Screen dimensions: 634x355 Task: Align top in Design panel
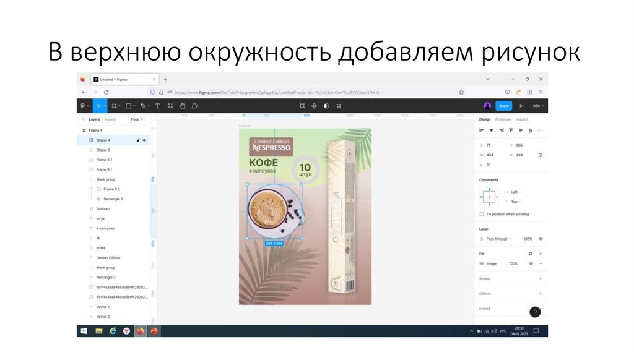[x=511, y=130]
